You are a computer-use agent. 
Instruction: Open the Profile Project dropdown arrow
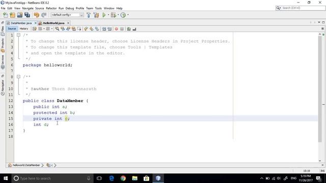coord(128,15)
